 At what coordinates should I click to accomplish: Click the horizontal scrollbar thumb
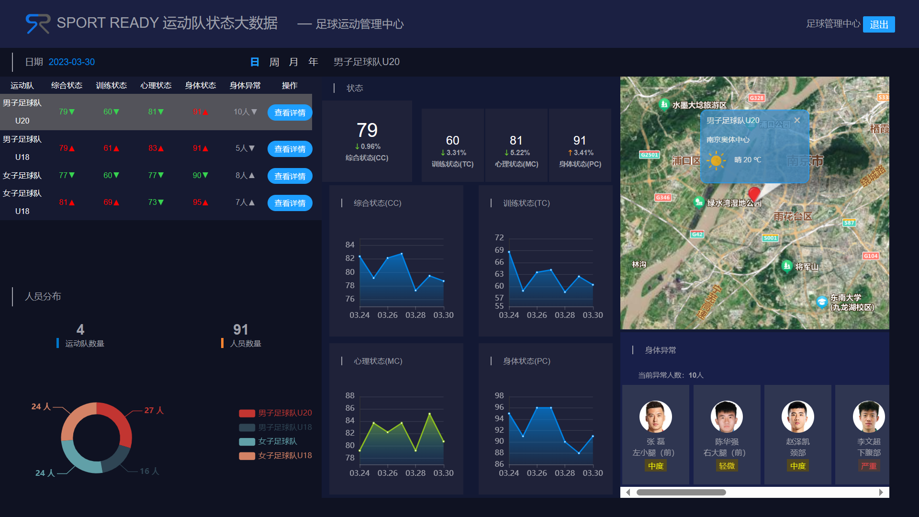pyautogui.click(x=681, y=492)
